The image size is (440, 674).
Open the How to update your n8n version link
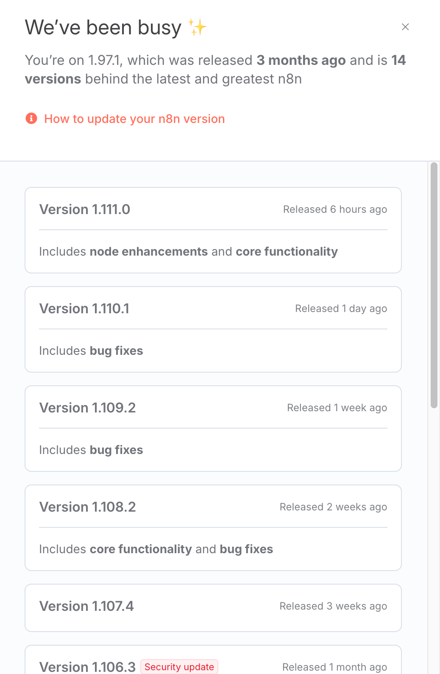pyautogui.click(x=134, y=119)
